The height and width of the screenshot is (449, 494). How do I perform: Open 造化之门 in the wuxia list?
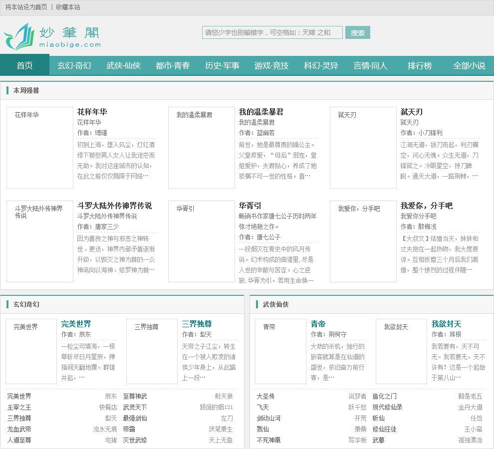pyautogui.click(x=385, y=396)
